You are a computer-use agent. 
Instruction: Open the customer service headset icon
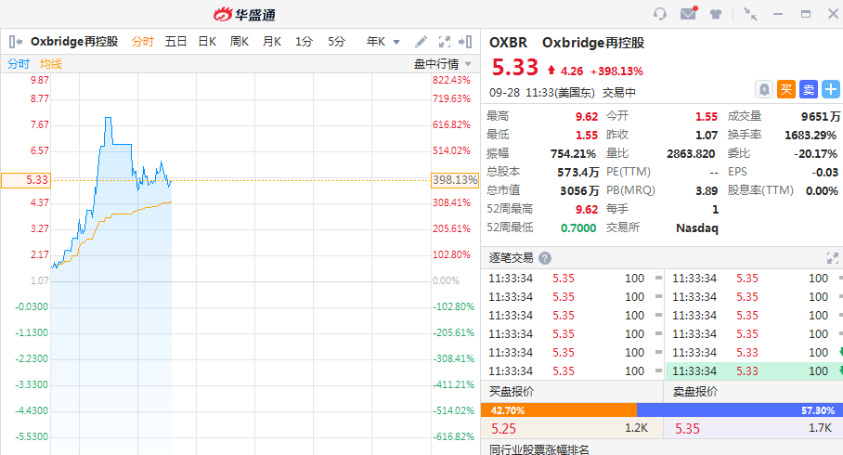(x=660, y=14)
